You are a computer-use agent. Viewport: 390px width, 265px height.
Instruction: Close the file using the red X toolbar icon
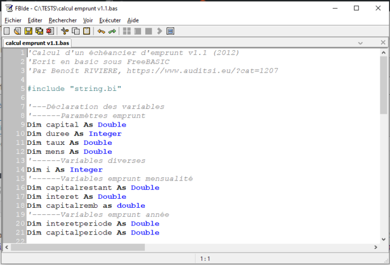[x=50, y=32]
